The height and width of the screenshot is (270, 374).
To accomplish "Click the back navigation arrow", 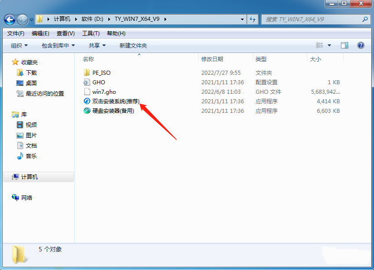I will [9, 19].
